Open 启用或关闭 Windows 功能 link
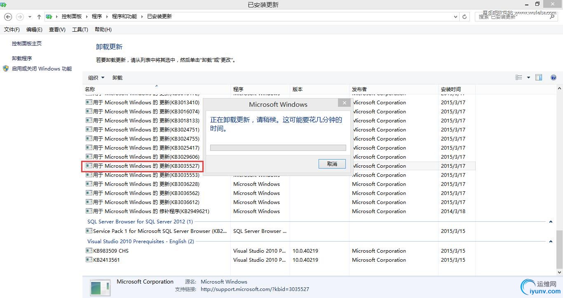Viewport: 563px width, 298px height. coord(42,69)
